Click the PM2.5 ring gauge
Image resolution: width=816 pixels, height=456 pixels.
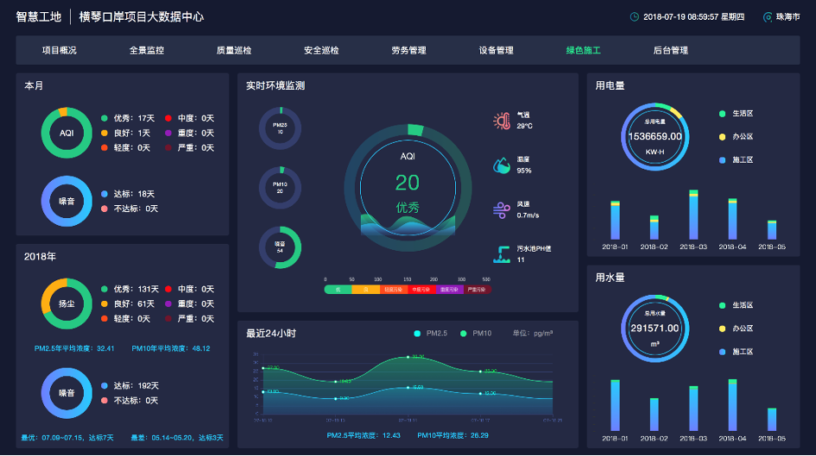pyautogui.click(x=280, y=128)
